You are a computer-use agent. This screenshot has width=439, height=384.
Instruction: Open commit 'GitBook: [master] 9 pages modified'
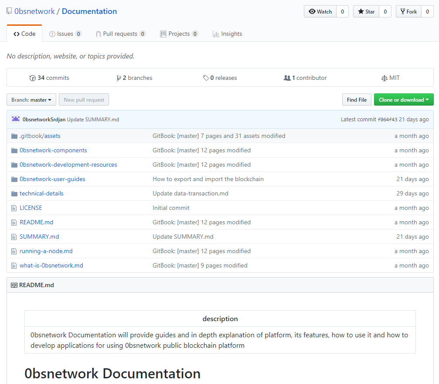coord(200,266)
